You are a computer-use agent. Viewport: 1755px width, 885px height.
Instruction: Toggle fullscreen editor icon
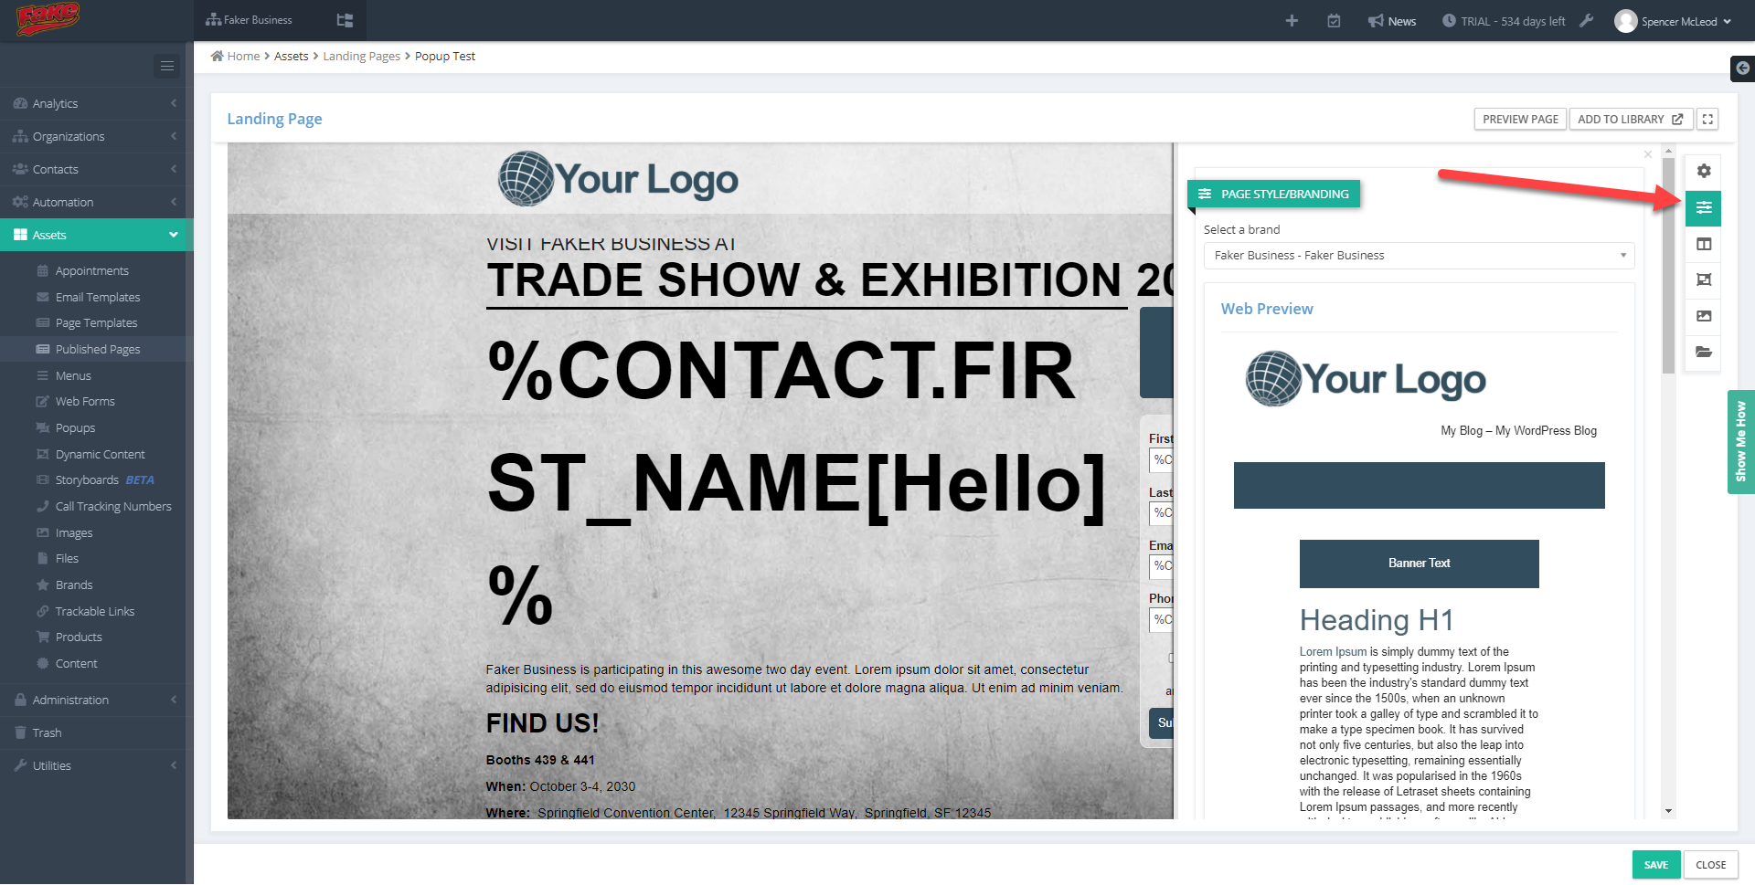click(1707, 120)
